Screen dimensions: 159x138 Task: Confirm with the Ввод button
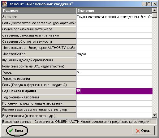16,131
